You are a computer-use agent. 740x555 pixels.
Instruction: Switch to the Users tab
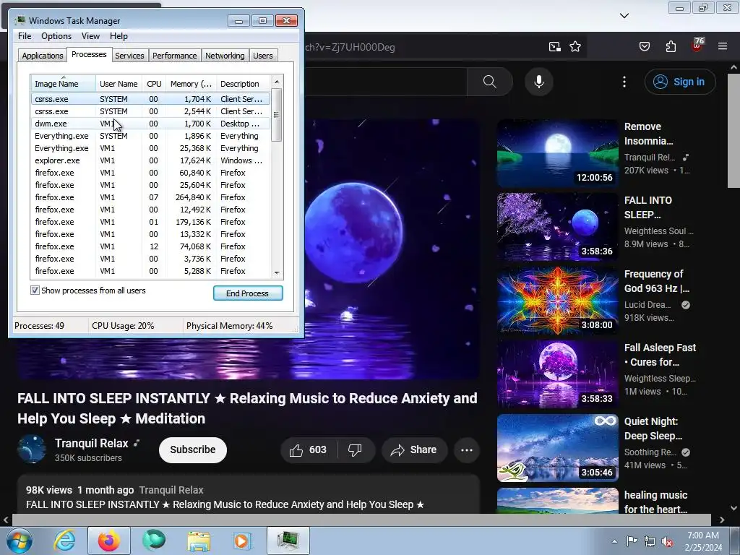(x=263, y=55)
